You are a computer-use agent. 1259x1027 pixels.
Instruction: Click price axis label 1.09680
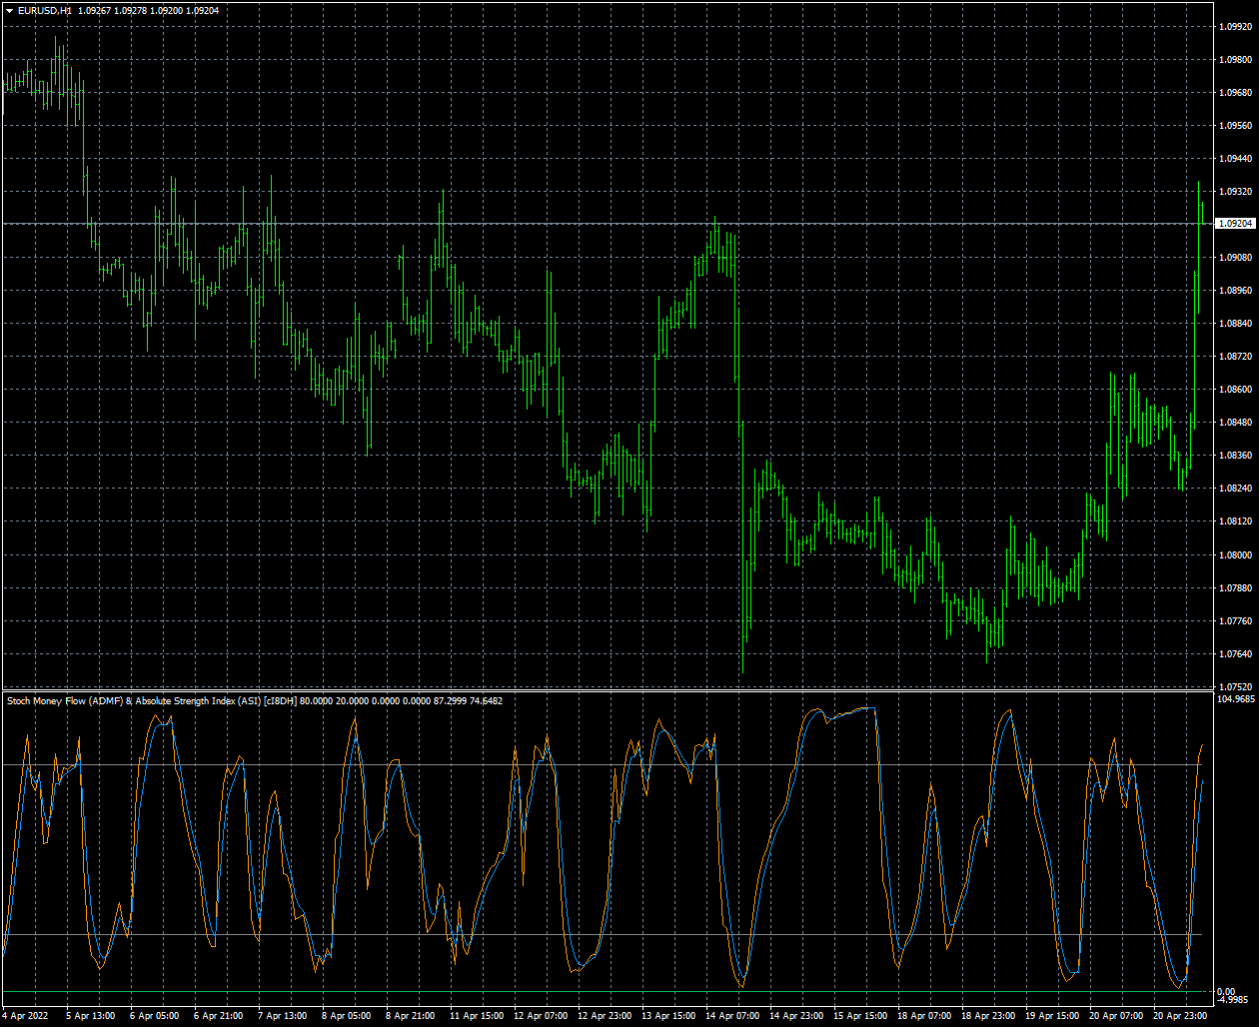(x=1236, y=93)
